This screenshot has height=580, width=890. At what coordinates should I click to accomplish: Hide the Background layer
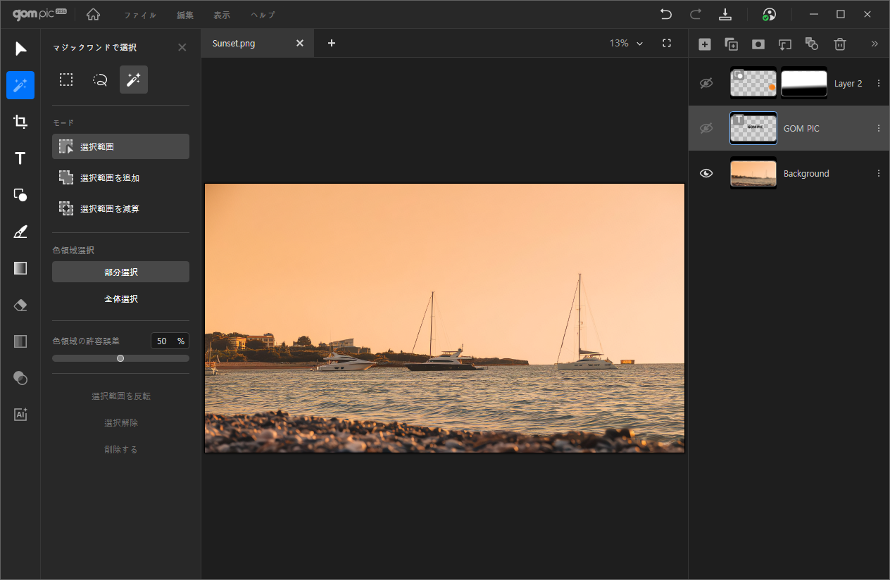pyautogui.click(x=706, y=173)
